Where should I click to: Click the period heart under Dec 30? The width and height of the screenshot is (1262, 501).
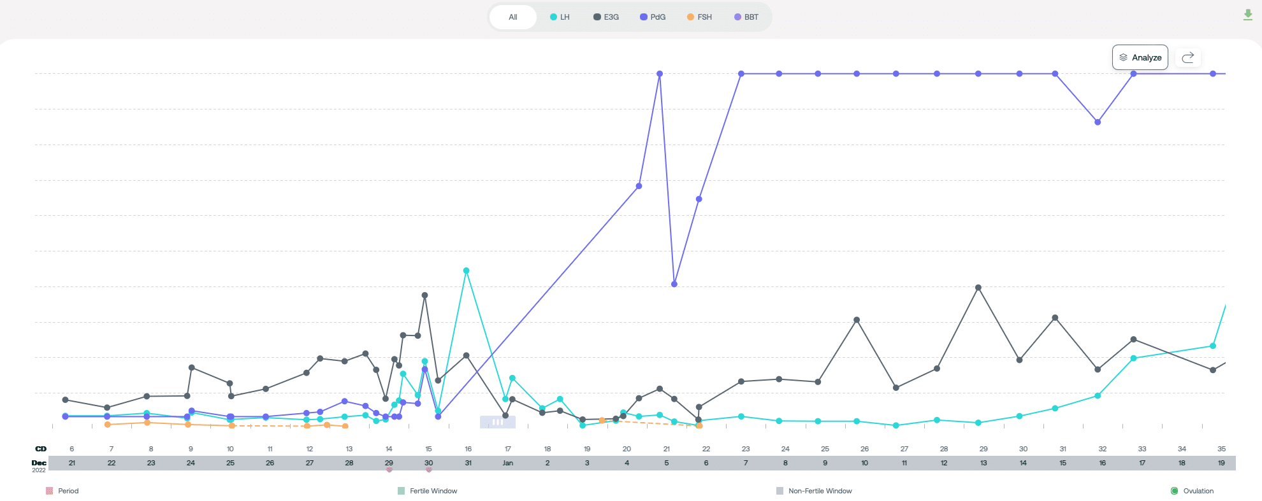428,470
